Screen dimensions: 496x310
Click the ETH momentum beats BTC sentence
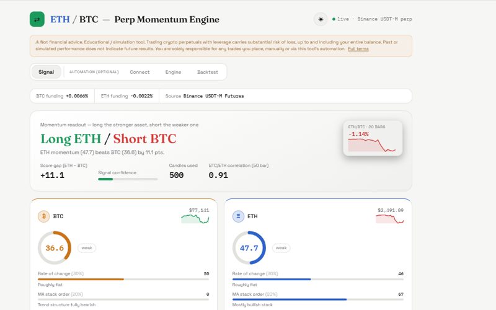point(102,153)
